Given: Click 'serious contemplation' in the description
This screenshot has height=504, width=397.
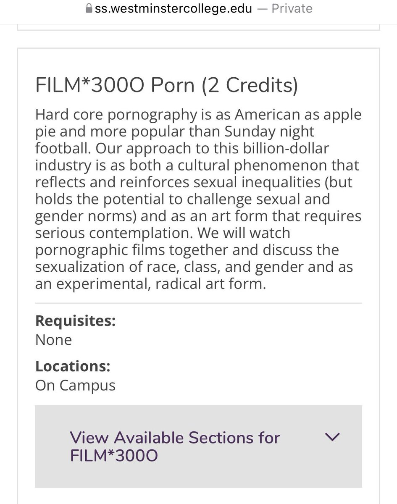Looking at the screenshot, I should pyautogui.click(x=114, y=233).
